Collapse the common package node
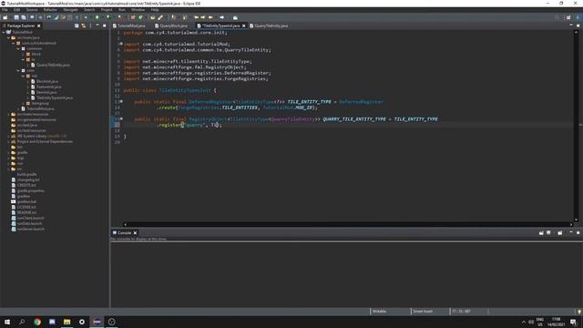This screenshot has height=328, width=583. click(18, 48)
